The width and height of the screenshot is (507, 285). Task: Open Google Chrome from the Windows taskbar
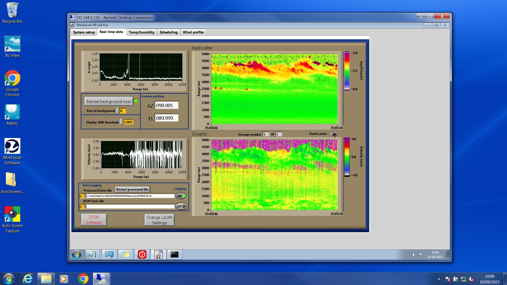tap(83, 279)
